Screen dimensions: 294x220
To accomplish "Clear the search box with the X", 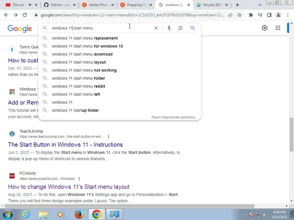I will click(156, 28).
